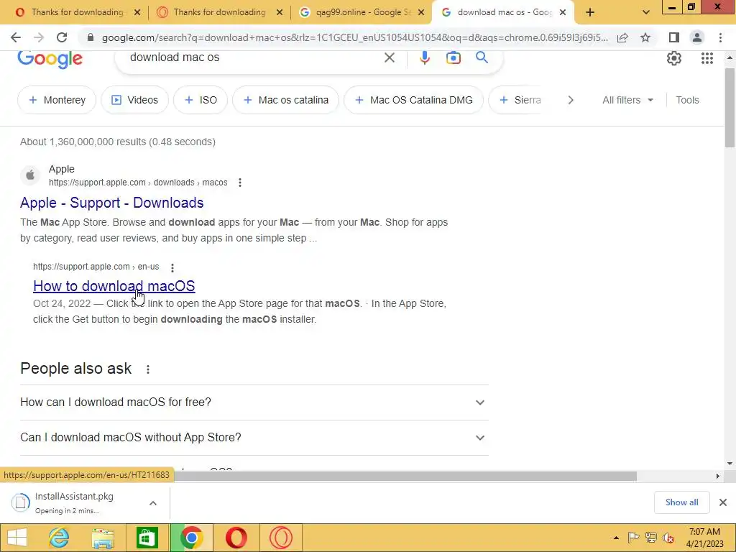The image size is (736, 552).
Task: Open File Explorer from the taskbar
Action: 103,538
